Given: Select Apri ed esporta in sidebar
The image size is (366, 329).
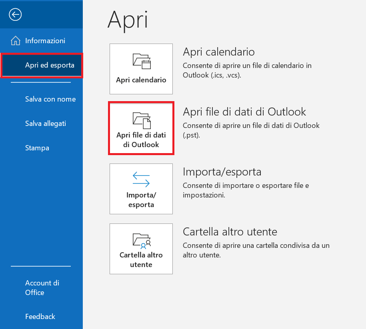Looking at the screenshot, I should 42,65.
